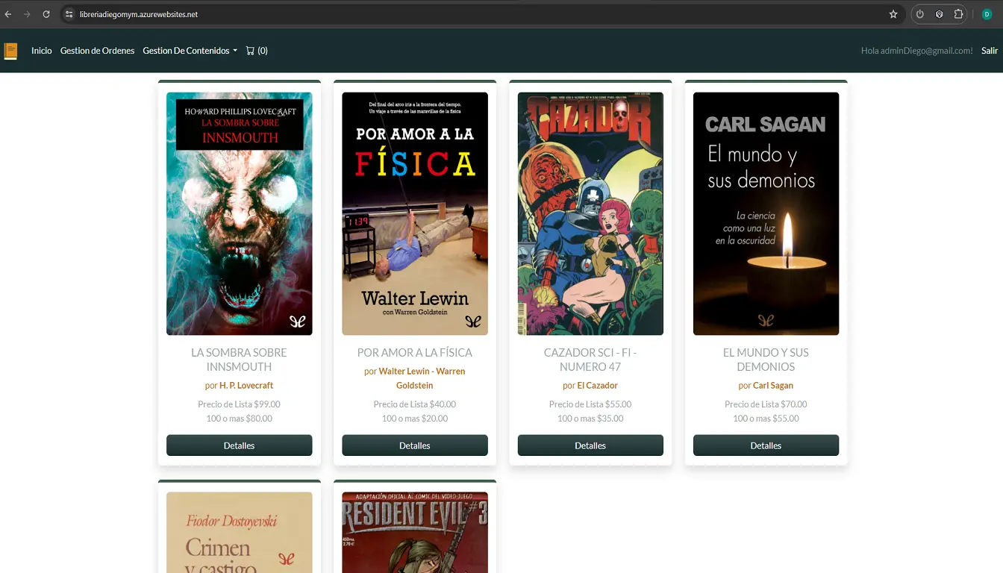The width and height of the screenshot is (1003, 573).
Task: Open Detalles for La Sombra Sobre Innsmouth
Action: coord(239,445)
